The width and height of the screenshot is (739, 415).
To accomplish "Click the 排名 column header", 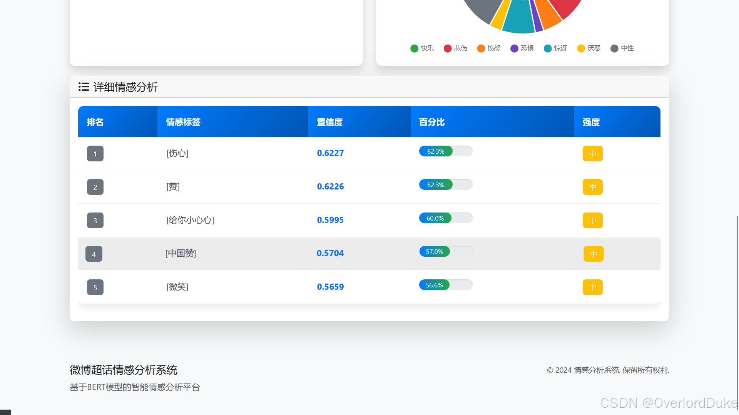I will point(118,122).
